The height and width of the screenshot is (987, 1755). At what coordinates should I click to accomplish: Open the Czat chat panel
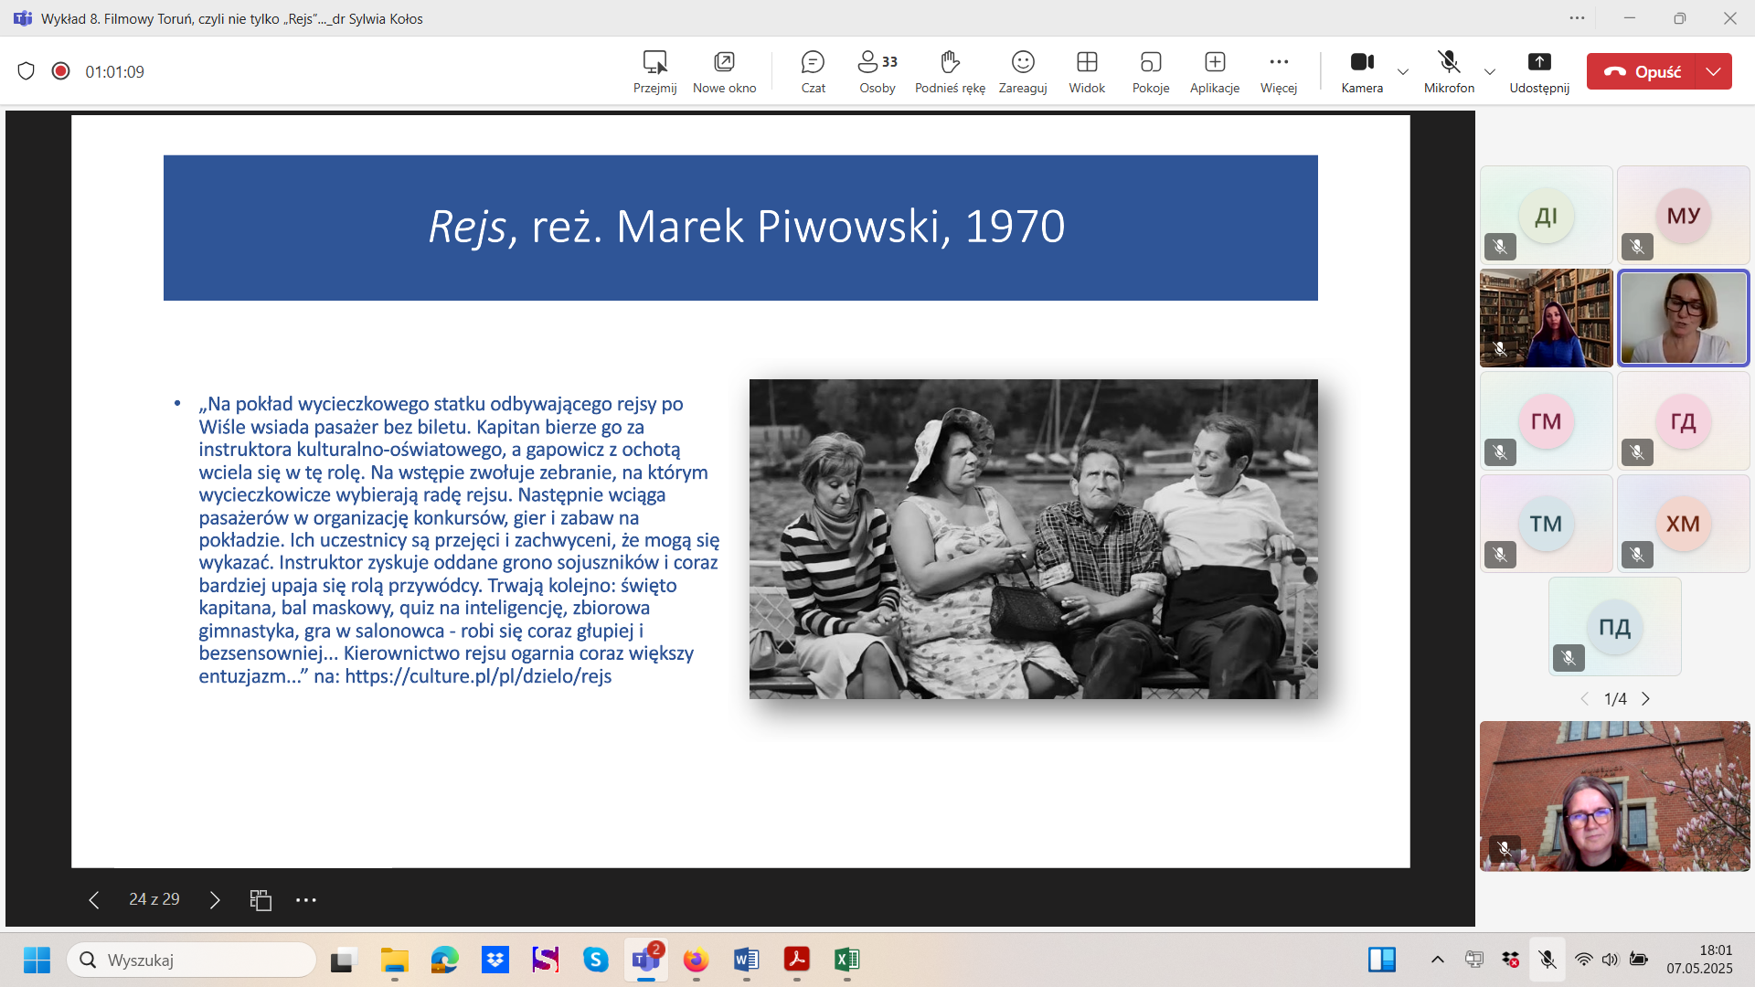click(x=813, y=71)
